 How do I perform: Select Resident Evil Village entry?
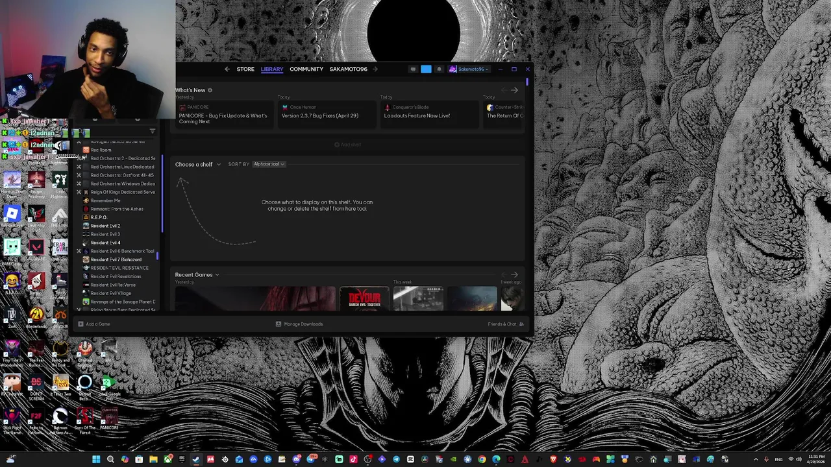[x=110, y=293]
